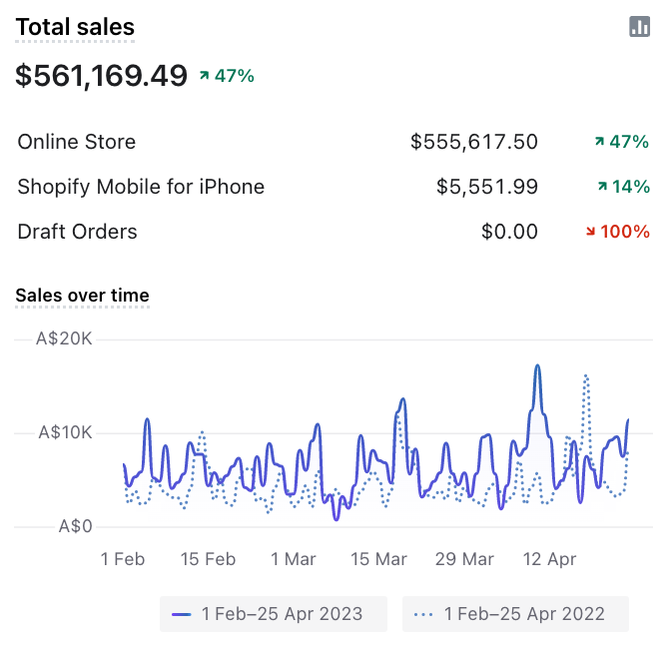Click the green up arrow beside total sales
The image size is (666, 645).
205,75
